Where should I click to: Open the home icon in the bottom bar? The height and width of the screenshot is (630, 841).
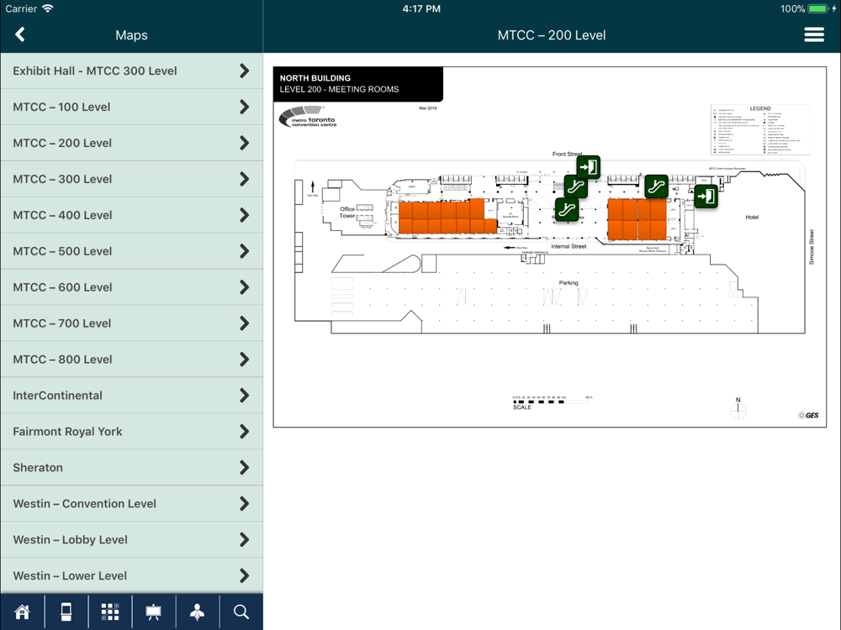[22, 612]
